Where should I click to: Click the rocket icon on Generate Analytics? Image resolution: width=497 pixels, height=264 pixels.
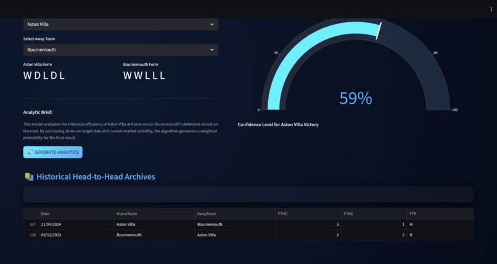tap(30, 152)
